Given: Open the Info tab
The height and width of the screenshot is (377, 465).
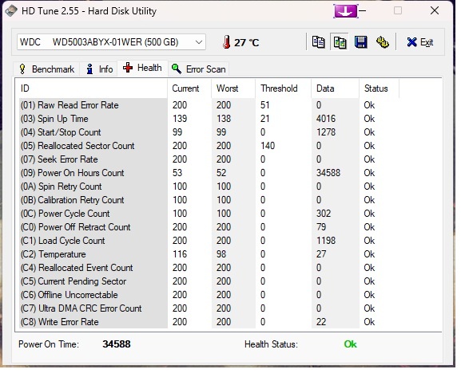Looking at the screenshot, I should [99, 69].
